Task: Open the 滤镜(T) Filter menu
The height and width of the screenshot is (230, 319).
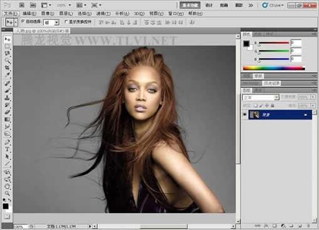Action: (x=103, y=14)
